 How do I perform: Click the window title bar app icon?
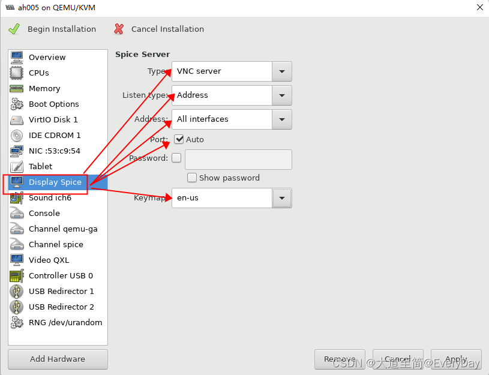pyautogui.click(x=10, y=7)
